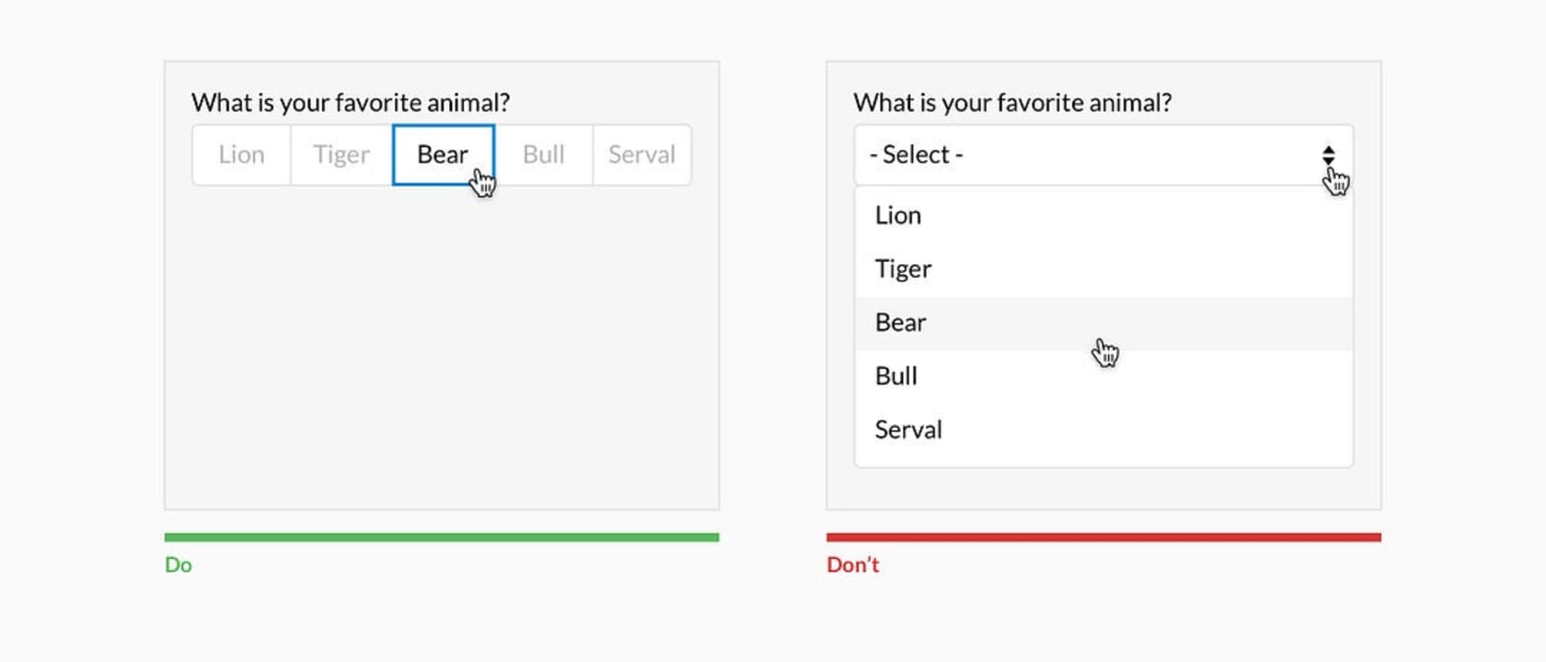Click the green 'Do' label
This screenshot has width=1546, height=662.
(x=179, y=565)
